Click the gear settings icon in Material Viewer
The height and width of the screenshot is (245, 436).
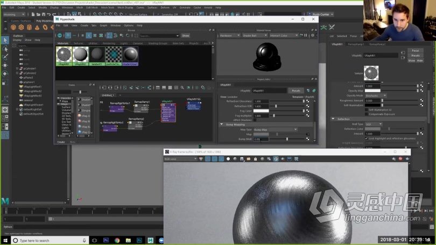click(x=313, y=36)
